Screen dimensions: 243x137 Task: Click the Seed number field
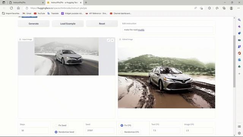click(x=100, y=131)
